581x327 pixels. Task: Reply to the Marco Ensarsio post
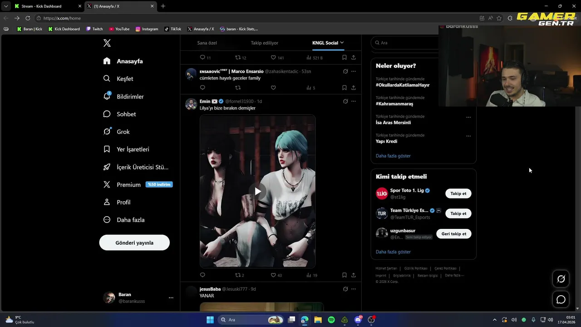(x=202, y=88)
